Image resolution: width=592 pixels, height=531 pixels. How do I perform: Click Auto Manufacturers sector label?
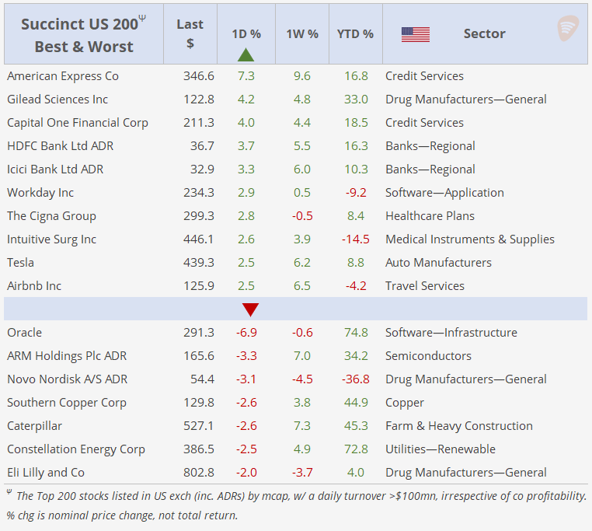coord(438,263)
